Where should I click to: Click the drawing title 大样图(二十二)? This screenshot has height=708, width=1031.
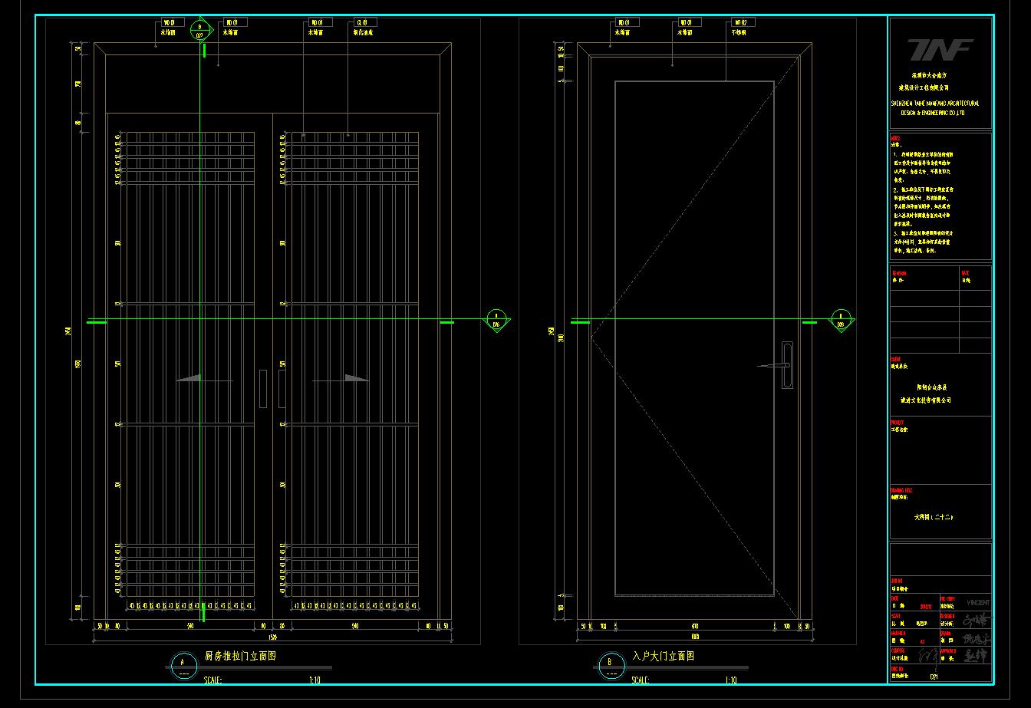coord(934,518)
